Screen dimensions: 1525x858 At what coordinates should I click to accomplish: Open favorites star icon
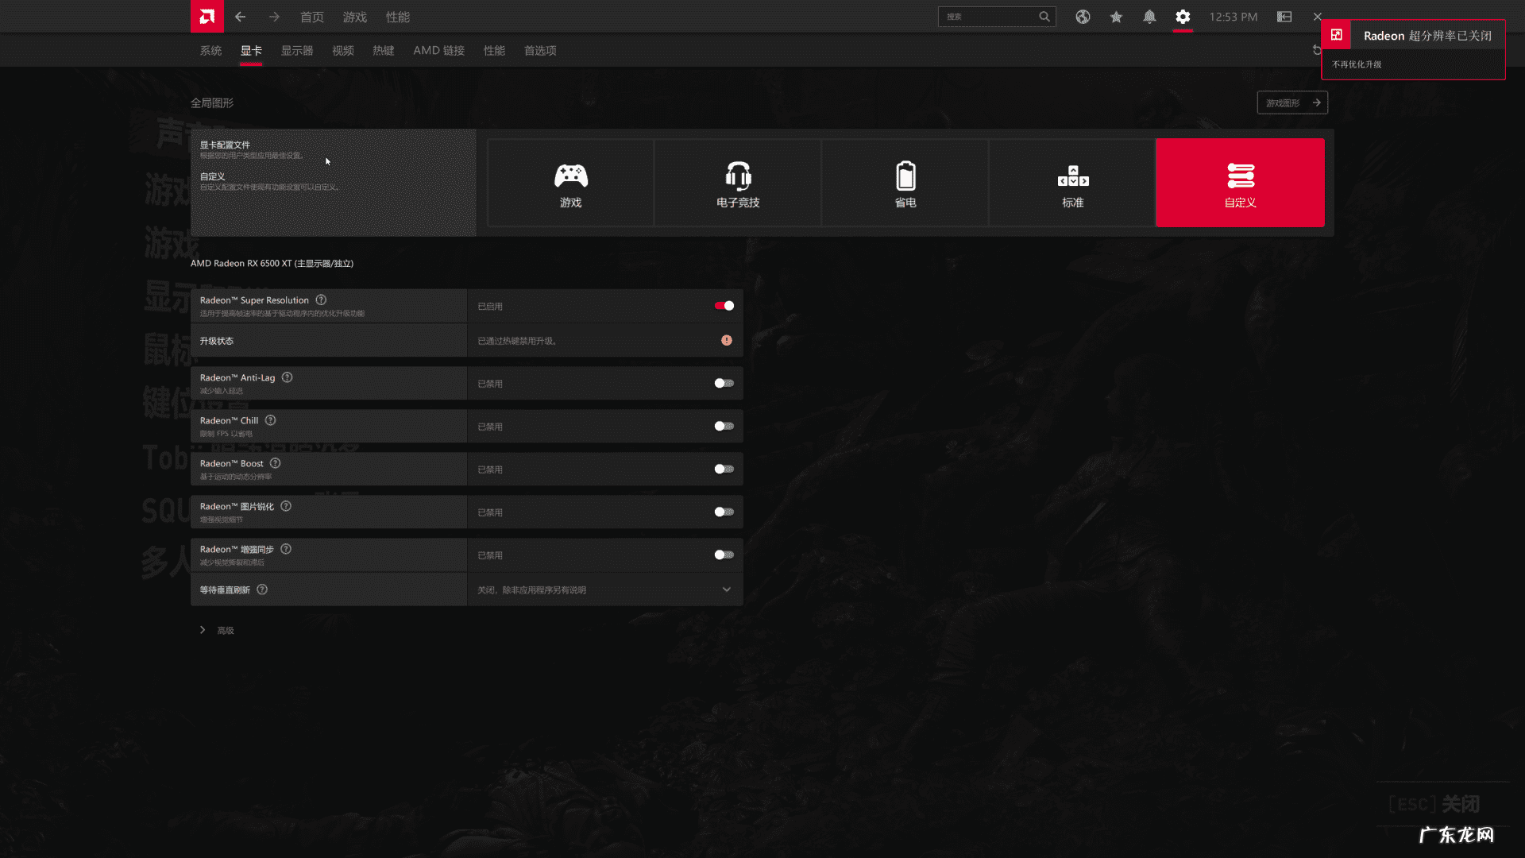pyautogui.click(x=1116, y=17)
